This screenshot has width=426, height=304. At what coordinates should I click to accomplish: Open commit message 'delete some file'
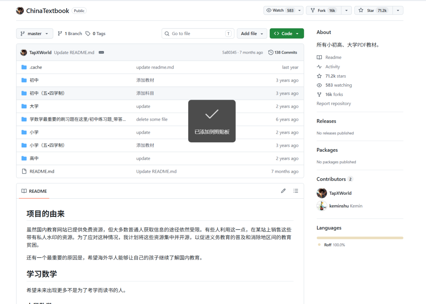click(x=152, y=119)
